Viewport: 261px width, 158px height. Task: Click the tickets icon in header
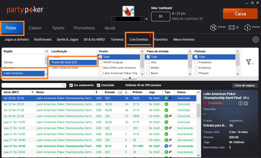232,28
